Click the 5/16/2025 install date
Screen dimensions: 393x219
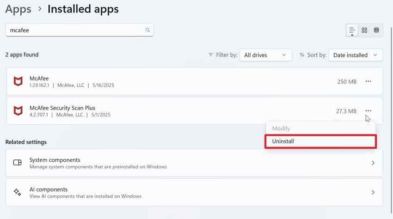103,85
